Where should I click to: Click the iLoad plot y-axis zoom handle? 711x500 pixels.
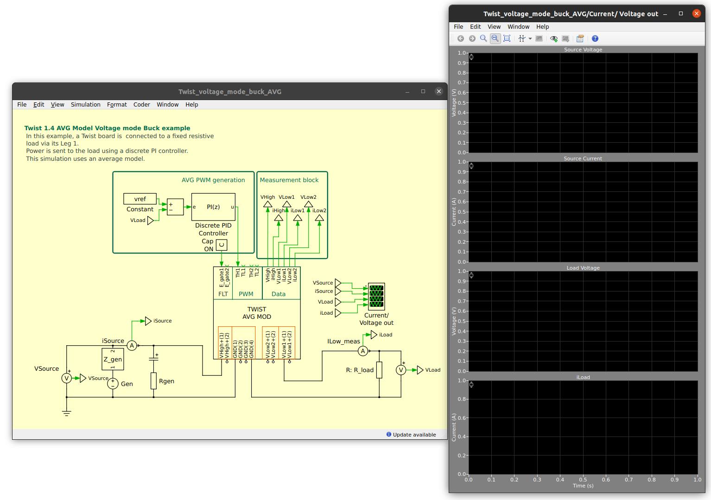click(471, 385)
